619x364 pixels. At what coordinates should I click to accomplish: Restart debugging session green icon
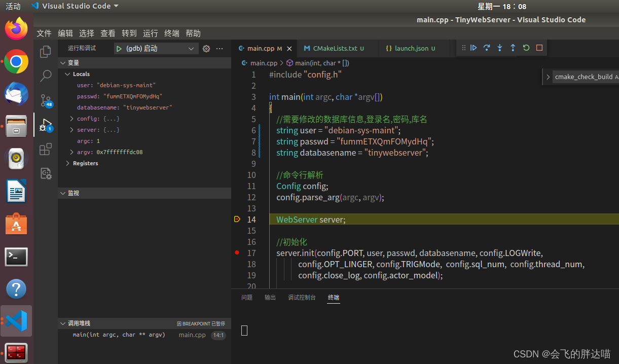click(526, 48)
